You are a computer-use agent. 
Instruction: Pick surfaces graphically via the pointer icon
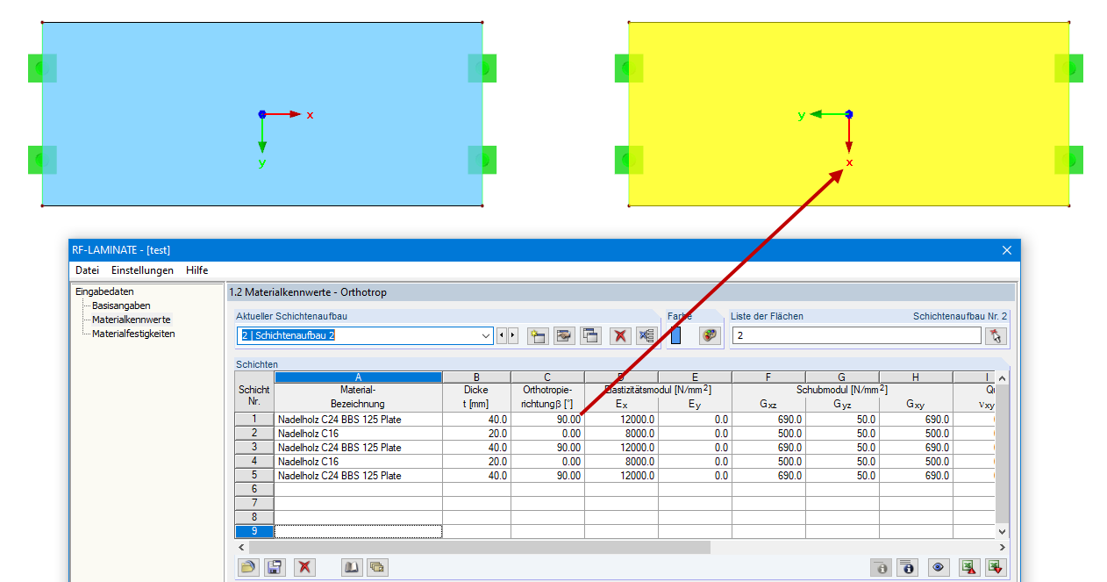tap(997, 335)
